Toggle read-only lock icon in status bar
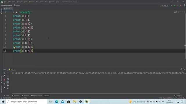The height and width of the screenshot is (104, 186). click(184, 98)
